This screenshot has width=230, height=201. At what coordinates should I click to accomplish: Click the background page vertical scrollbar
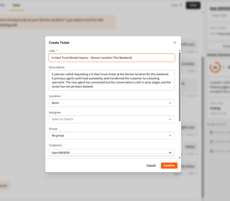pos(203,127)
